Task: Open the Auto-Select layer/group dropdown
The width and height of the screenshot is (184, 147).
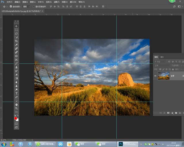Action: click(26, 6)
